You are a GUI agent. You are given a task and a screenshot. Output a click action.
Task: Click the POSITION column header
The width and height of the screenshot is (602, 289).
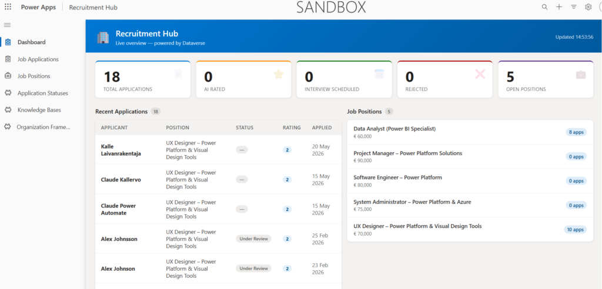click(178, 127)
